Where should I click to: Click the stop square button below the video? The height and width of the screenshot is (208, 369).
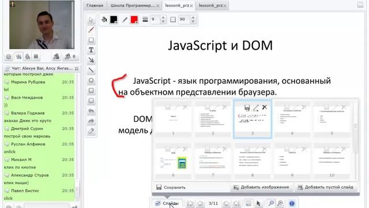pyautogui.click(x=36, y=57)
